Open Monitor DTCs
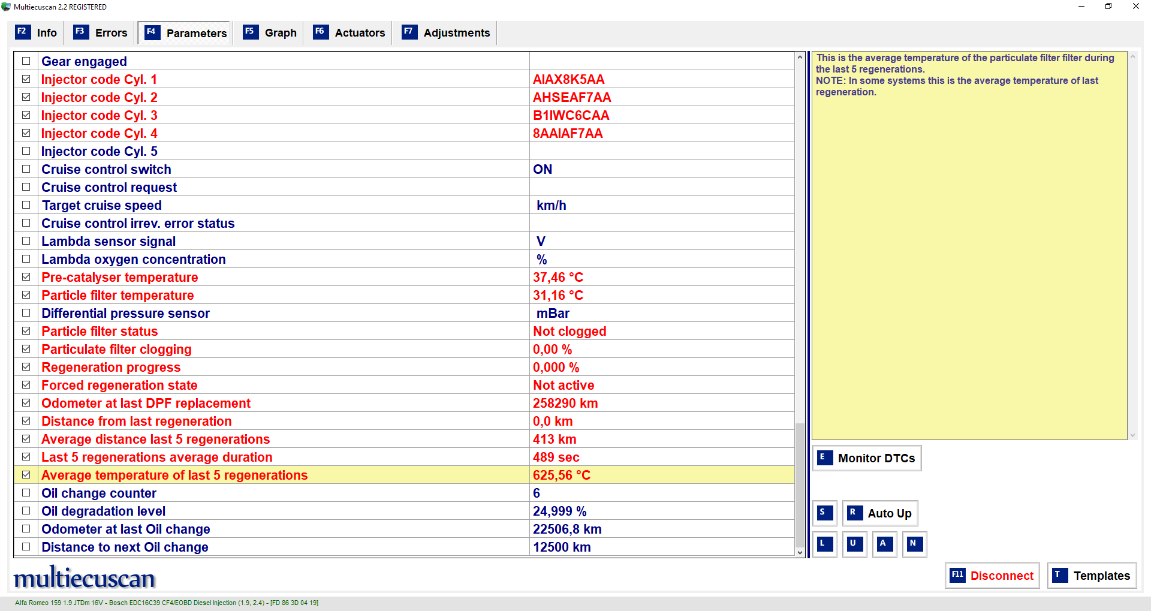 (867, 458)
